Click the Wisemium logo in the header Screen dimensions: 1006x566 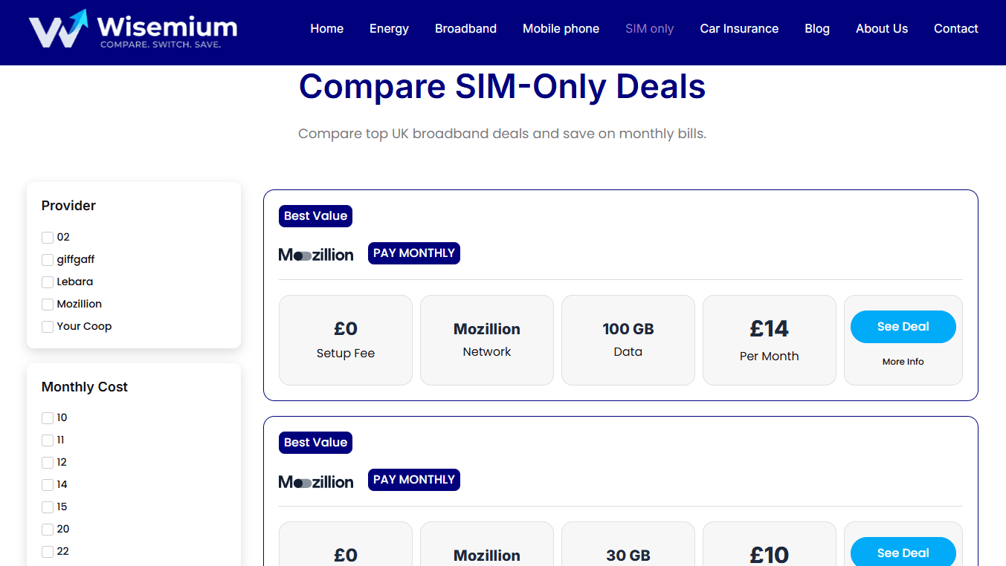tap(133, 30)
